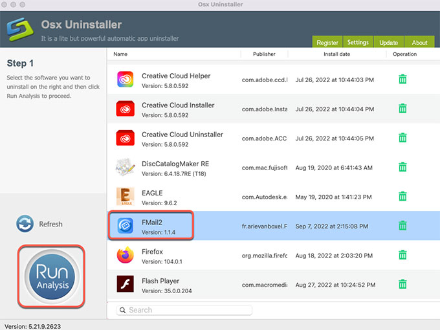Select the Creative Cloud Installer name text
The width and height of the screenshot is (440, 330).
pos(178,105)
